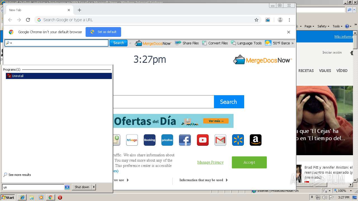Click Set as default button
This screenshot has width=358, height=201.
[x=103, y=32]
